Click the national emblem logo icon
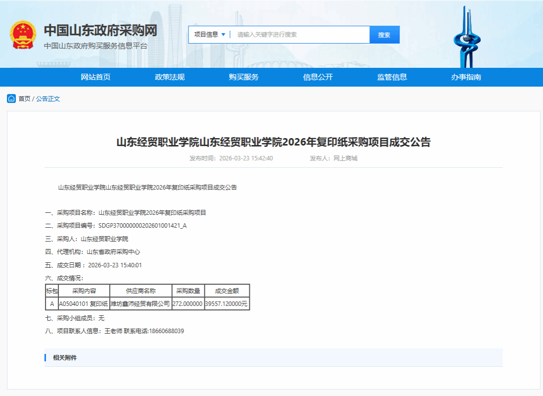The height and width of the screenshot is (396, 543). pos(22,34)
